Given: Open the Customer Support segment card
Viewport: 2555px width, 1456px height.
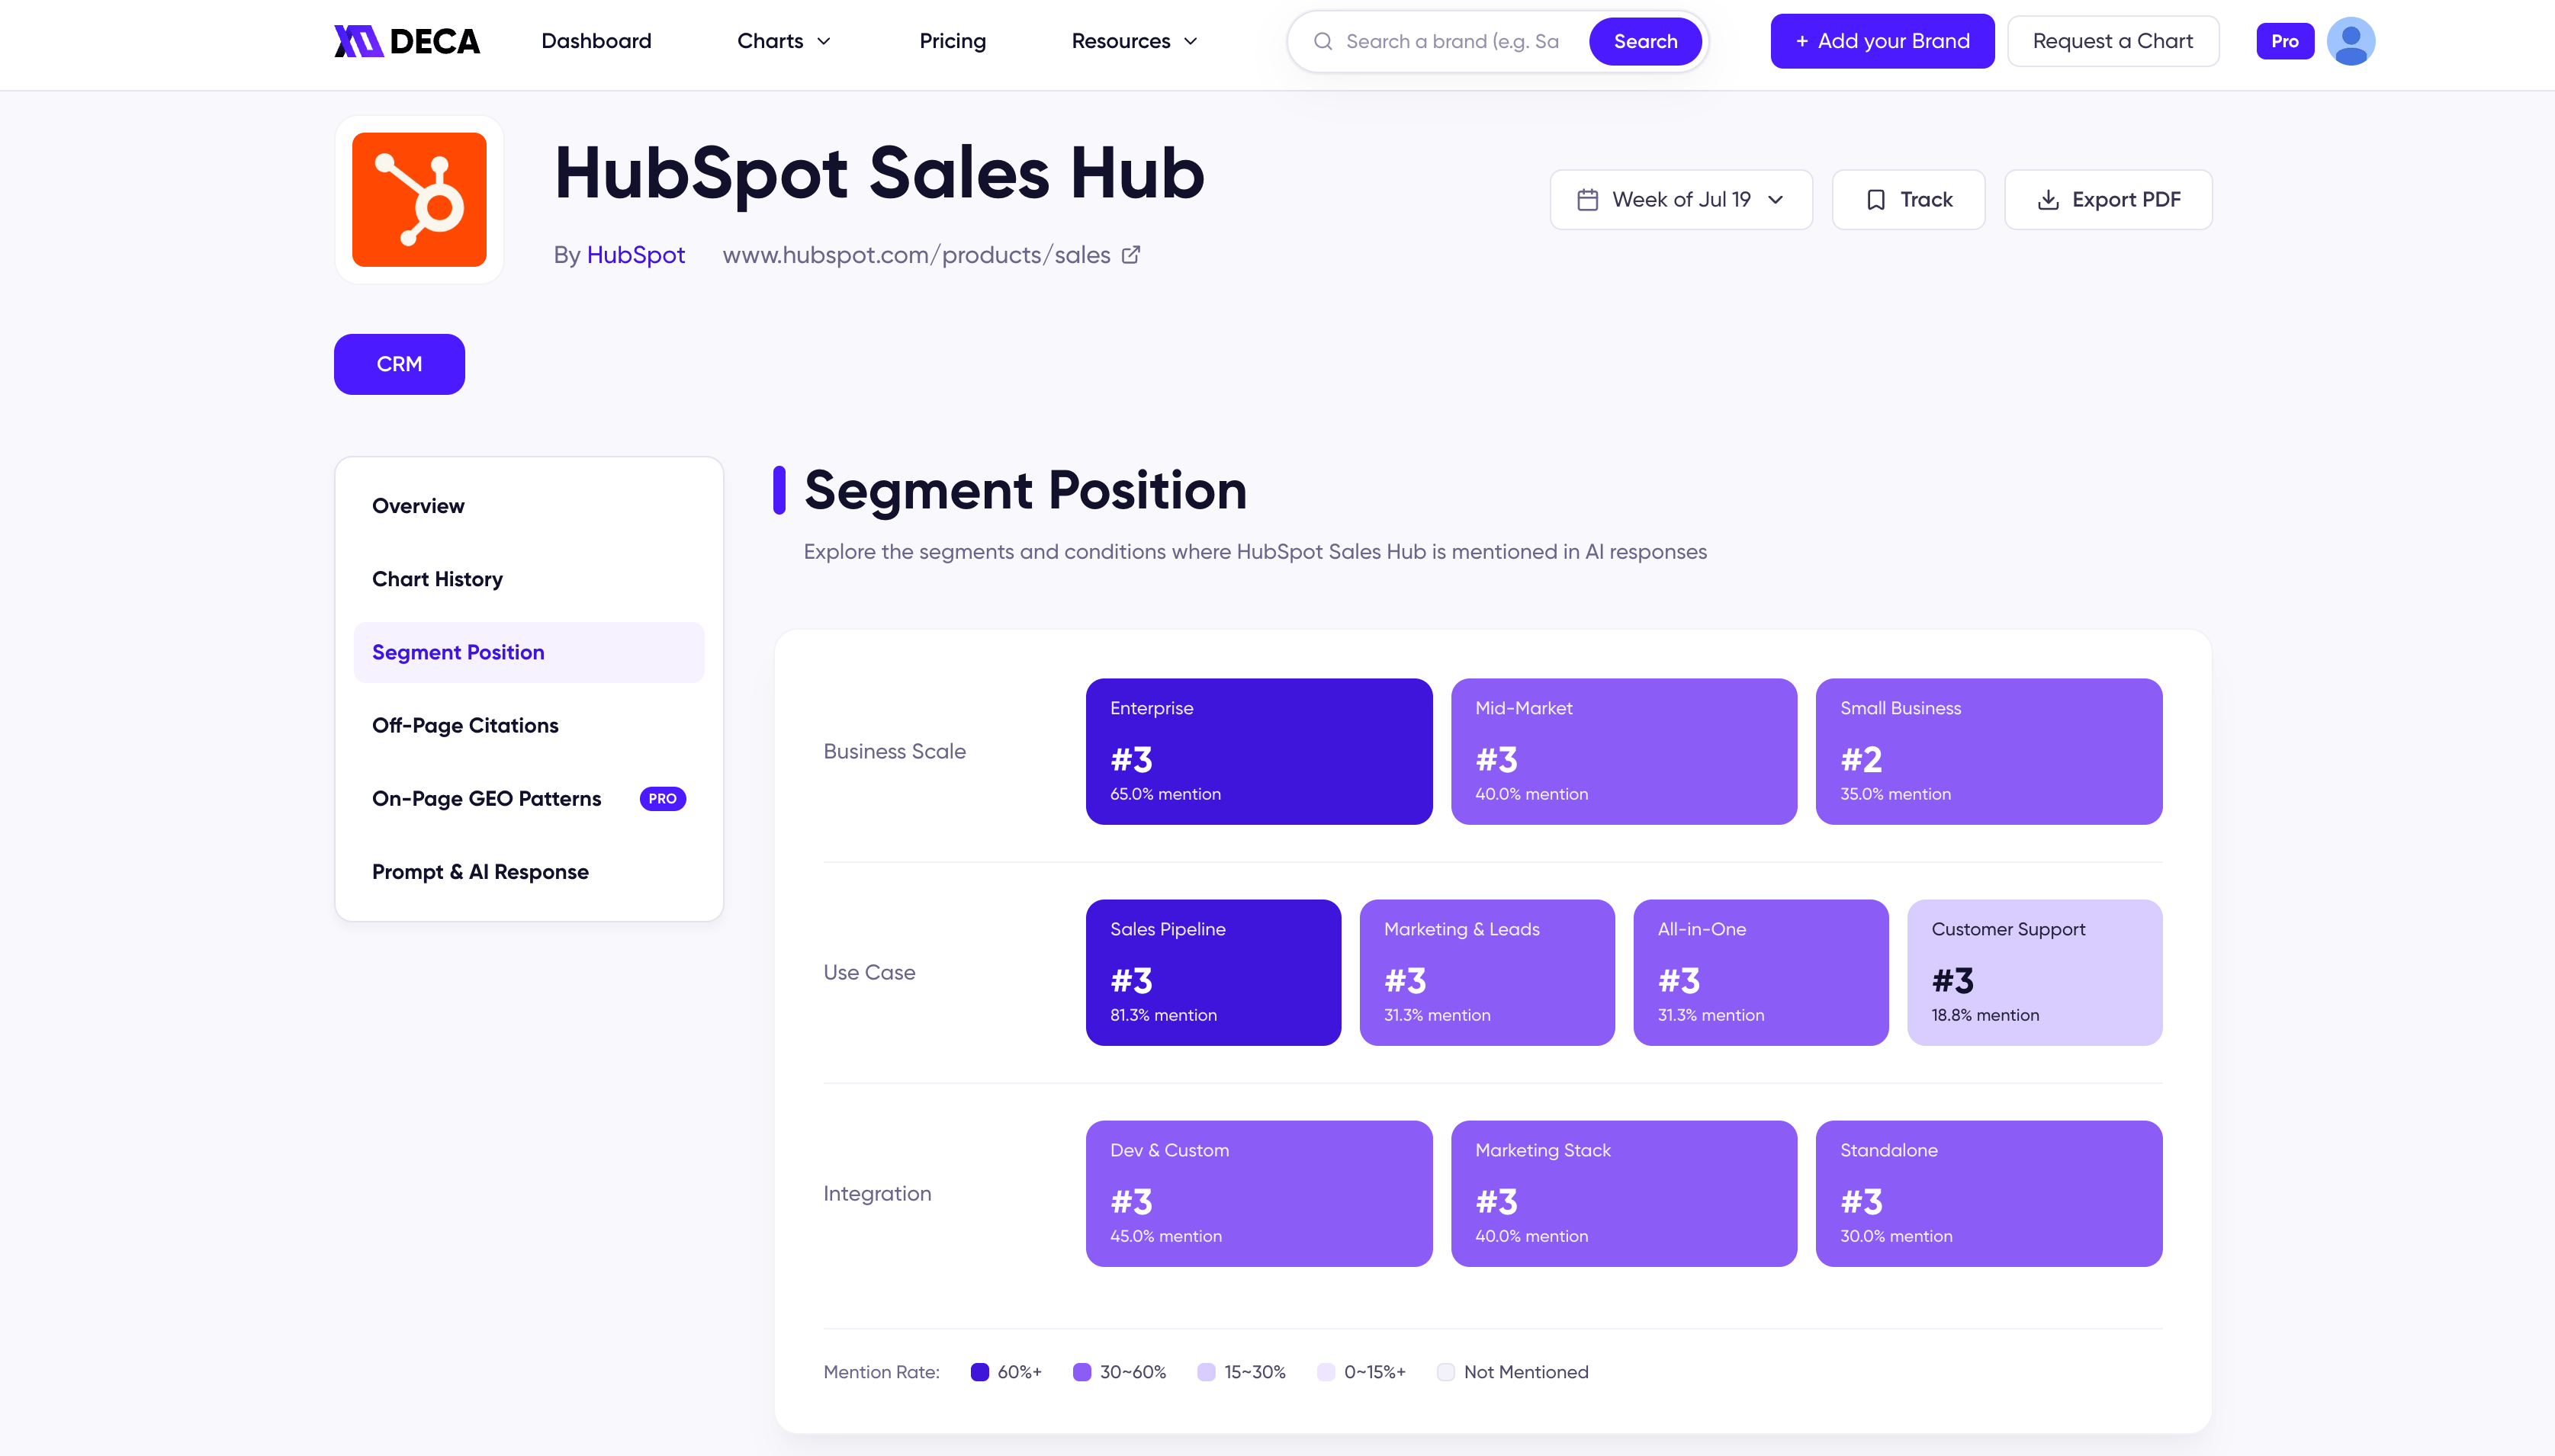Looking at the screenshot, I should 2035,973.
